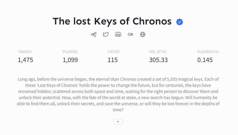
Task: Open the Telegram link icon
Action: click(x=94, y=34)
